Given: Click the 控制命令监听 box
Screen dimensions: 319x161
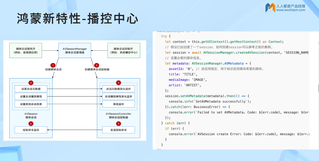Looking at the screenshot, I should tap(31, 130).
